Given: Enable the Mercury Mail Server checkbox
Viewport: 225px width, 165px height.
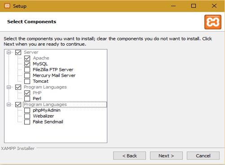Looking at the screenshot, I should [x=27, y=76].
